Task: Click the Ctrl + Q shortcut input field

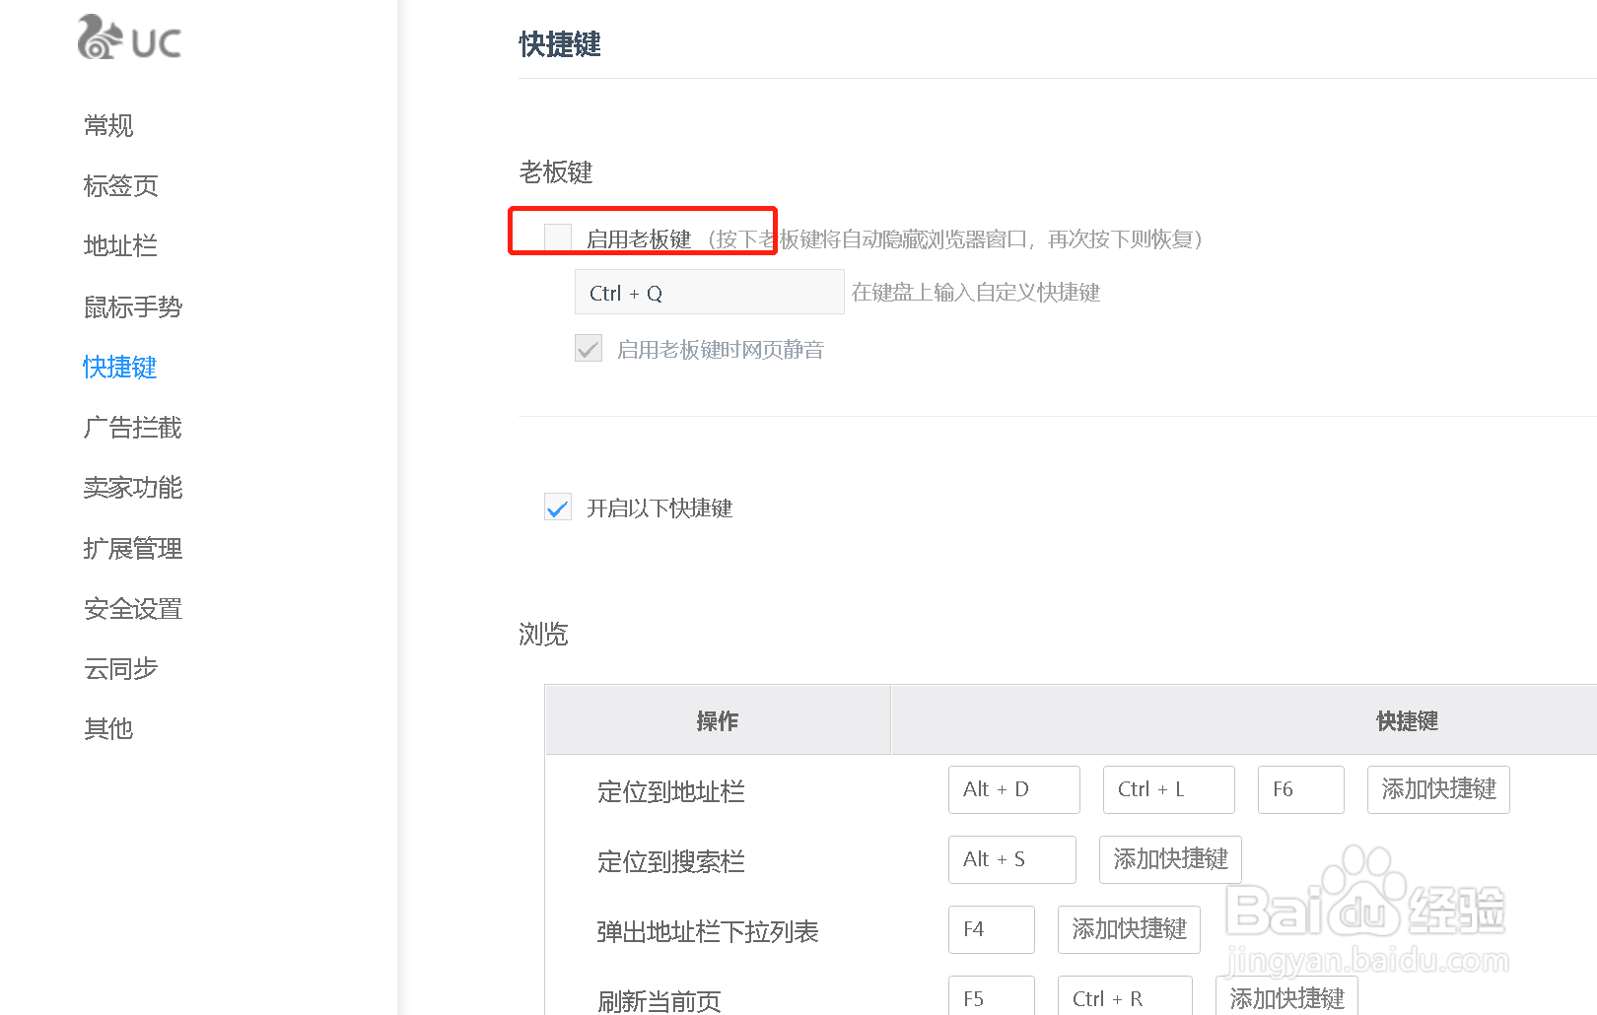Action: click(x=708, y=292)
